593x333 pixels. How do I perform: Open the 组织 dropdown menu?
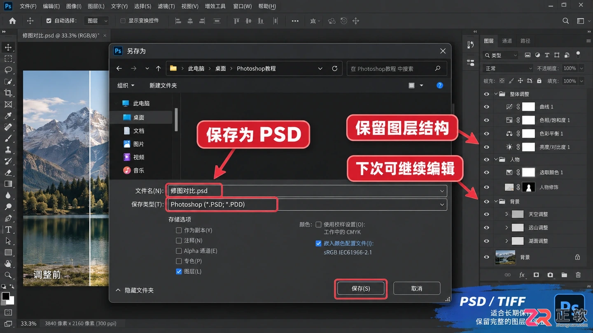pos(126,86)
